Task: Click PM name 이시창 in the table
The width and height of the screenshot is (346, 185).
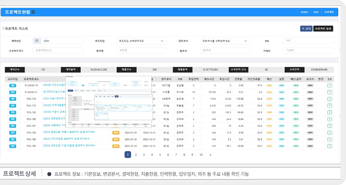Action: pos(180,92)
